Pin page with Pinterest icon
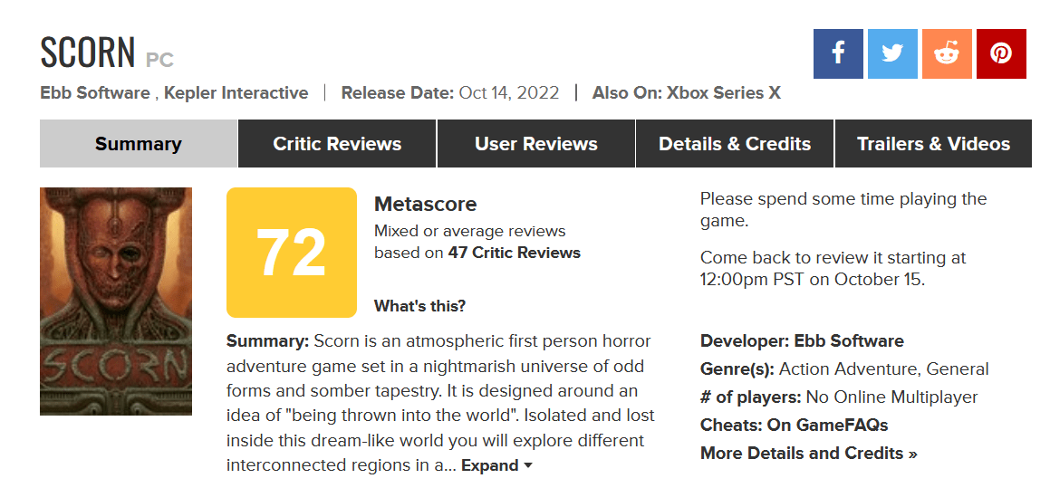1050x488 pixels. [x=1001, y=53]
